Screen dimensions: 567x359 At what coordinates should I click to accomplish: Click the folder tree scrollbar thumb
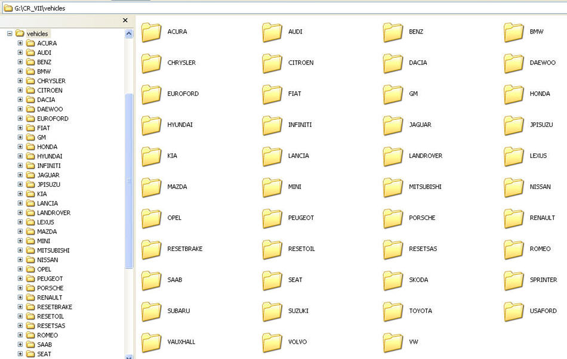tap(129, 181)
